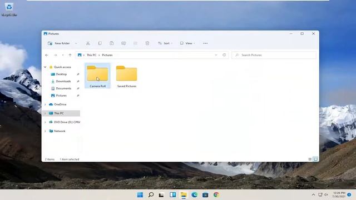Launch Google Chrome from taskbar
The width and height of the screenshot is (356, 200).
pos(216,195)
